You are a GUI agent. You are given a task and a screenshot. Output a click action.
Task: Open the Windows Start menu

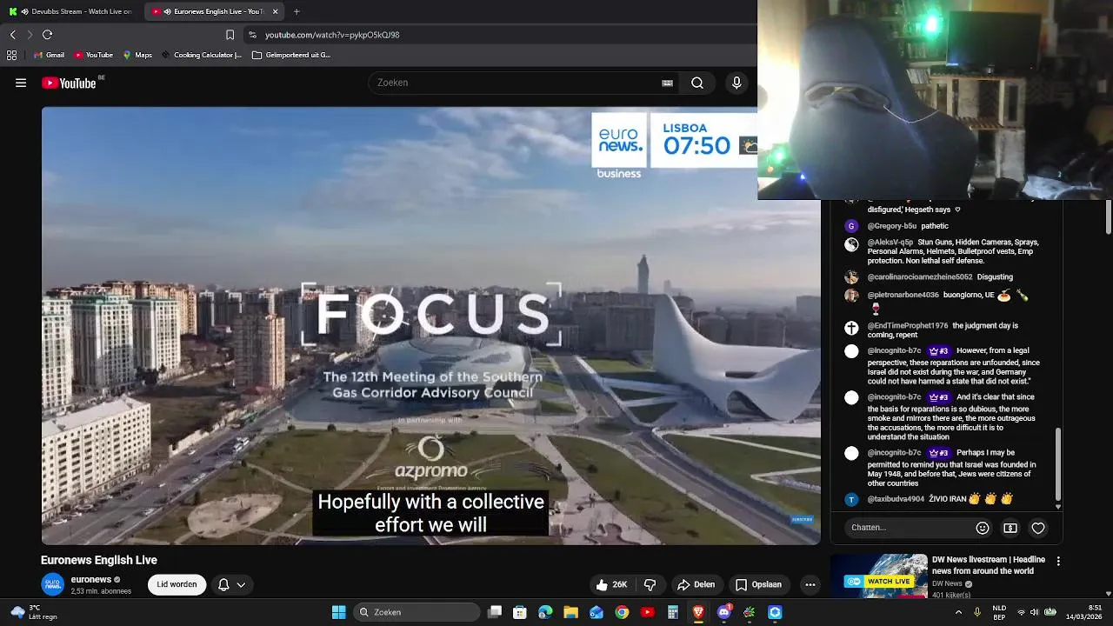[x=338, y=612]
